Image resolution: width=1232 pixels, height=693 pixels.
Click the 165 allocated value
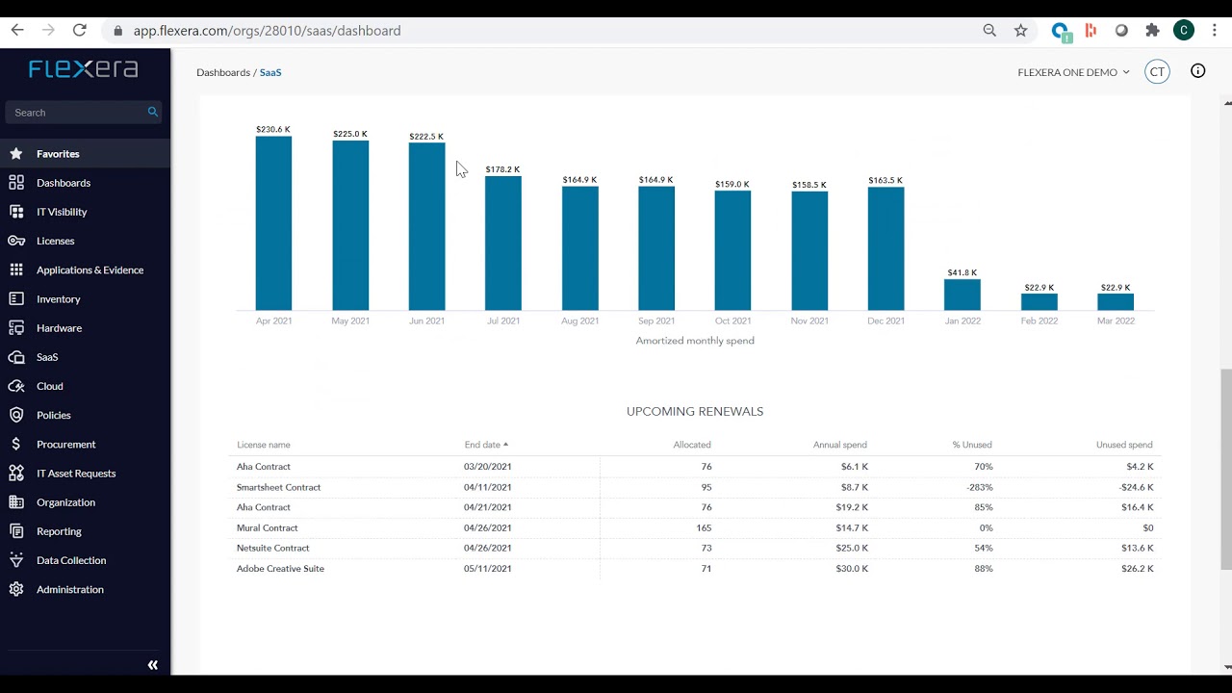(x=704, y=527)
